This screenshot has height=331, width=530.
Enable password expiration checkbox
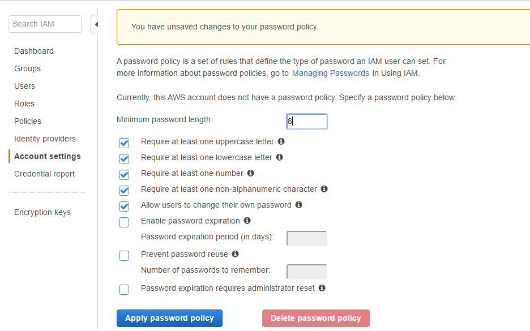tap(124, 222)
